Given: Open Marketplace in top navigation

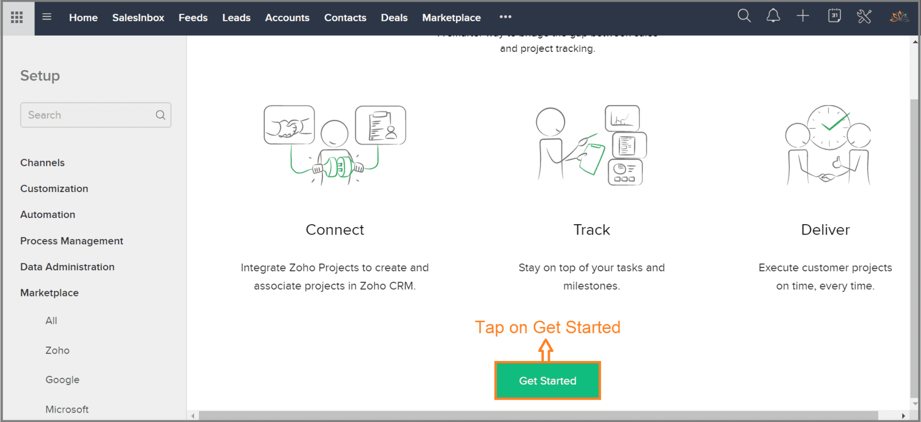Looking at the screenshot, I should click(451, 18).
